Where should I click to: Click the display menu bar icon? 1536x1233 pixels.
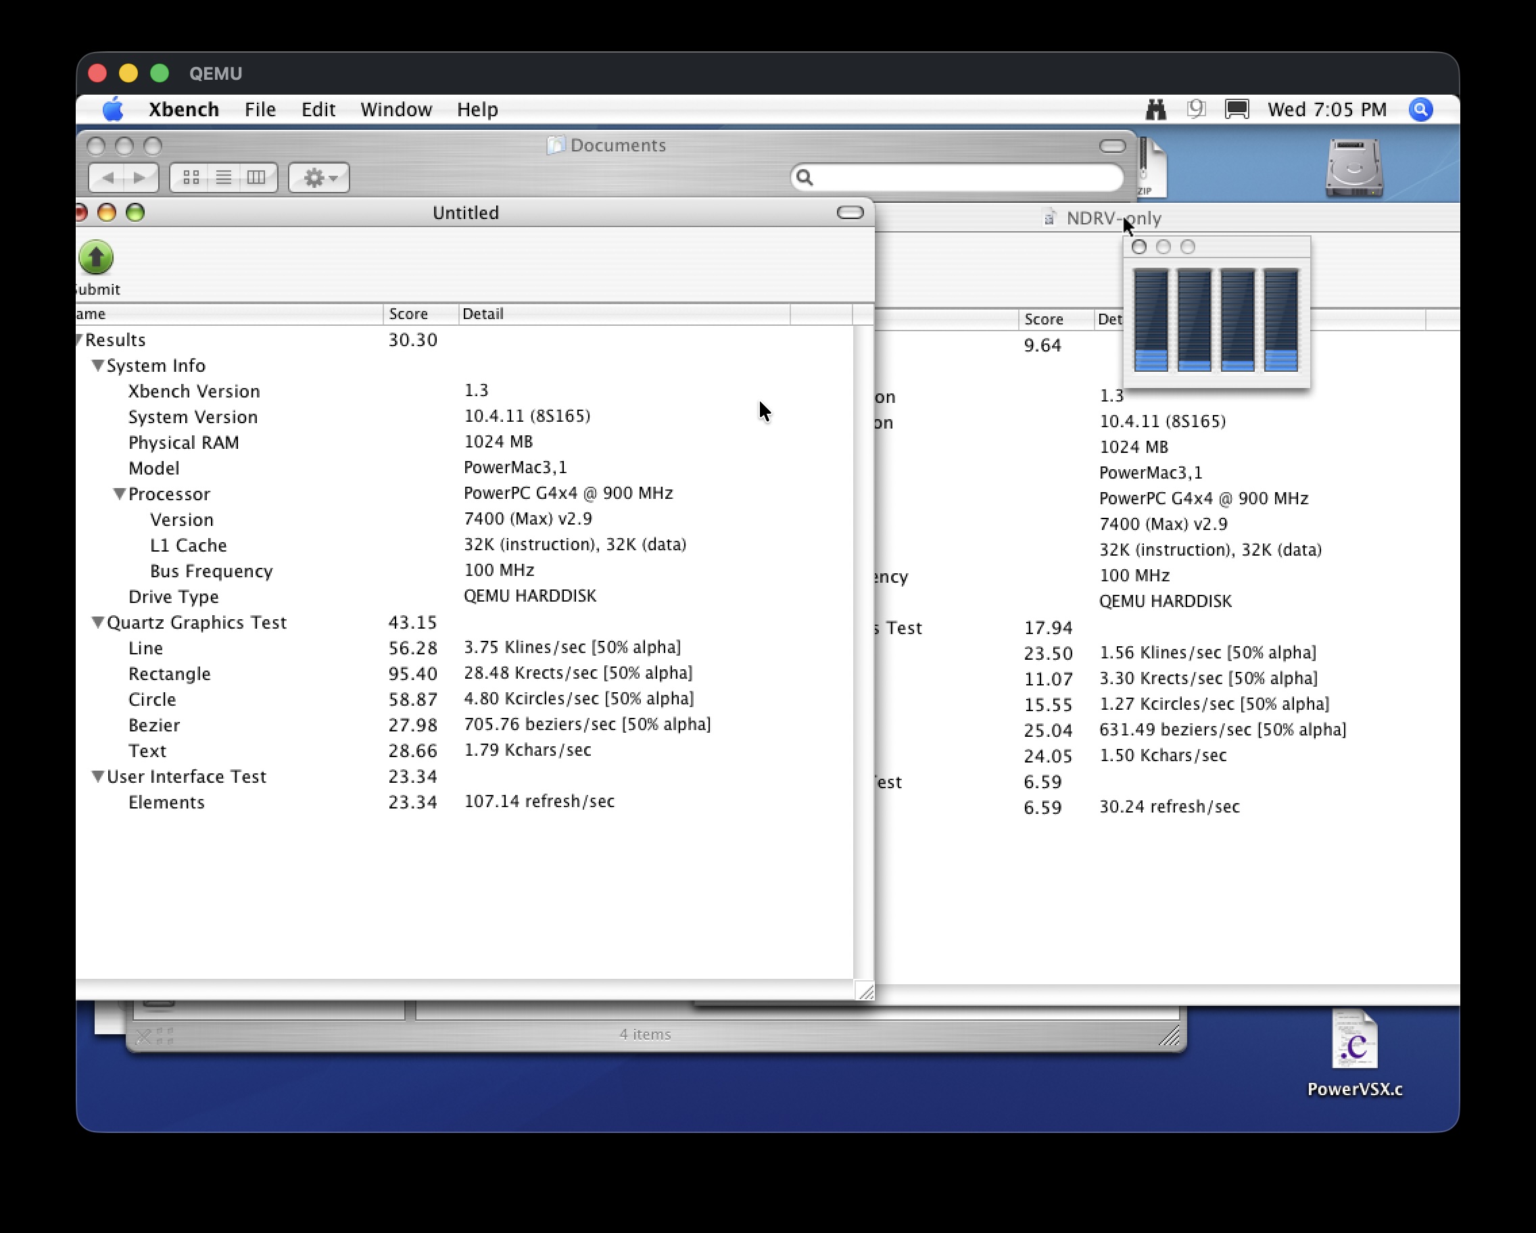(x=1237, y=110)
